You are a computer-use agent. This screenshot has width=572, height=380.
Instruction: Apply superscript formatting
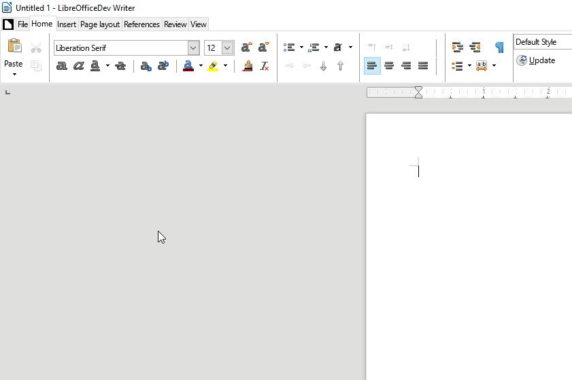pos(163,66)
